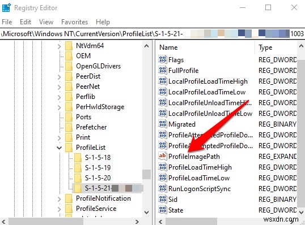Open the View menu
This screenshot has height=225, width=305.
(46, 22)
